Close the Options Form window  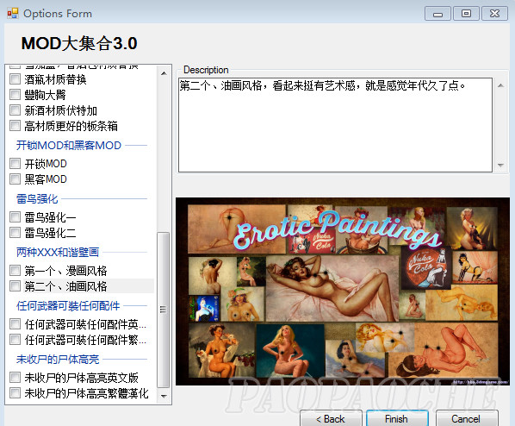(x=494, y=14)
